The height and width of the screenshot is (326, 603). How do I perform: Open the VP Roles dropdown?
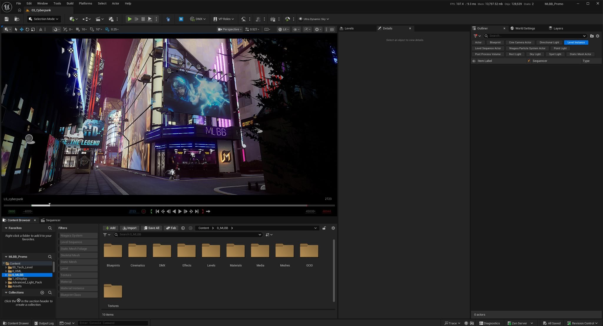pos(223,19)
